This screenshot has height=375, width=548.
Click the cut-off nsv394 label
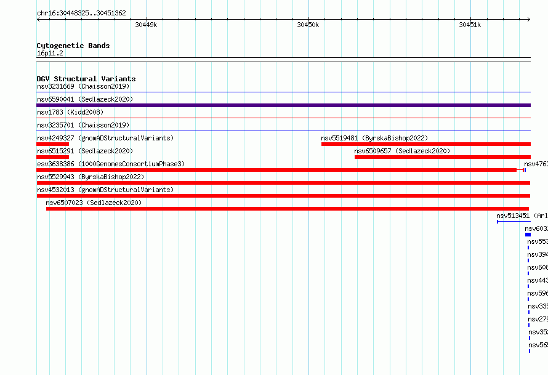point(538,254)
